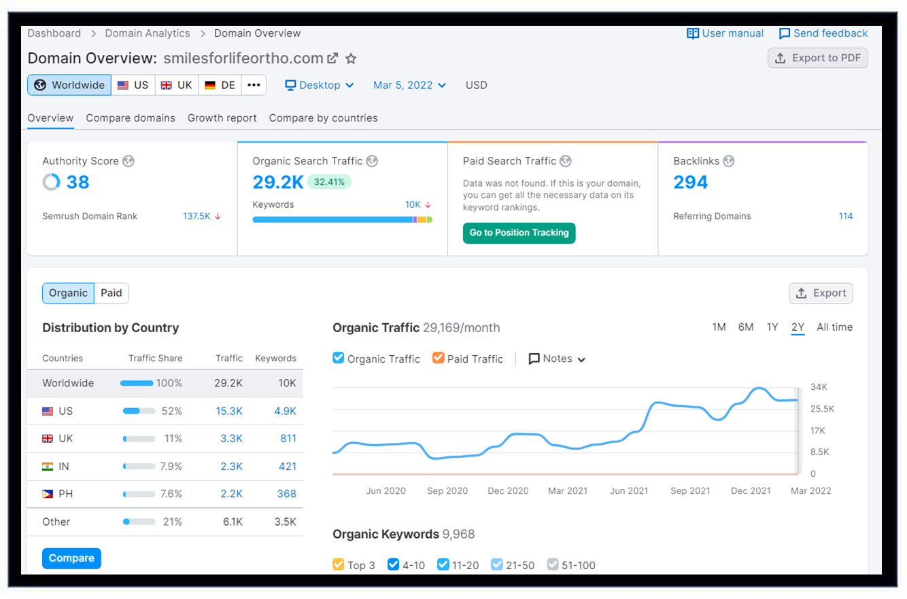Uncheck the 4-10 keywords checkbox
Viewport: 907px width, 599px height.
[x=393, y=565]
